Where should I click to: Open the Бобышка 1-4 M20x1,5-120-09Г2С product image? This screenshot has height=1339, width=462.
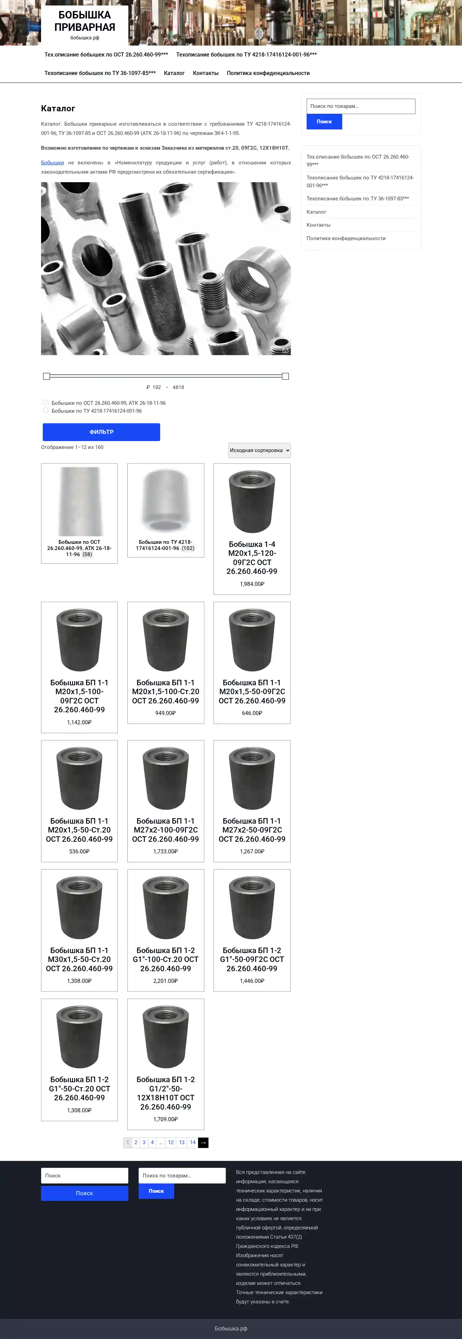click(252, 501)
